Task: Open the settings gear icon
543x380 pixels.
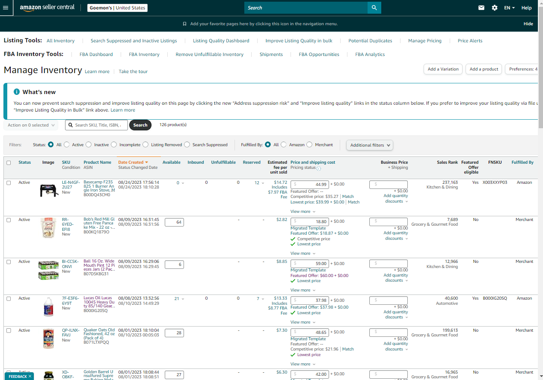Action: (x=495, y=8)
